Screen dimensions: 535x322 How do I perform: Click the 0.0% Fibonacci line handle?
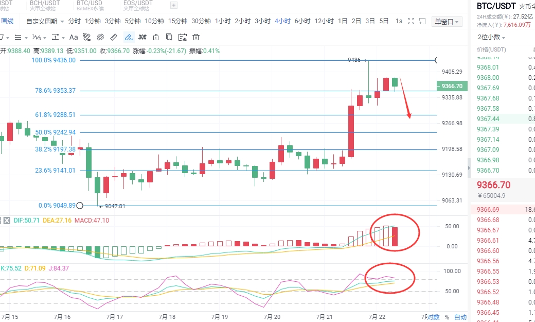click(x=80, y=206)
